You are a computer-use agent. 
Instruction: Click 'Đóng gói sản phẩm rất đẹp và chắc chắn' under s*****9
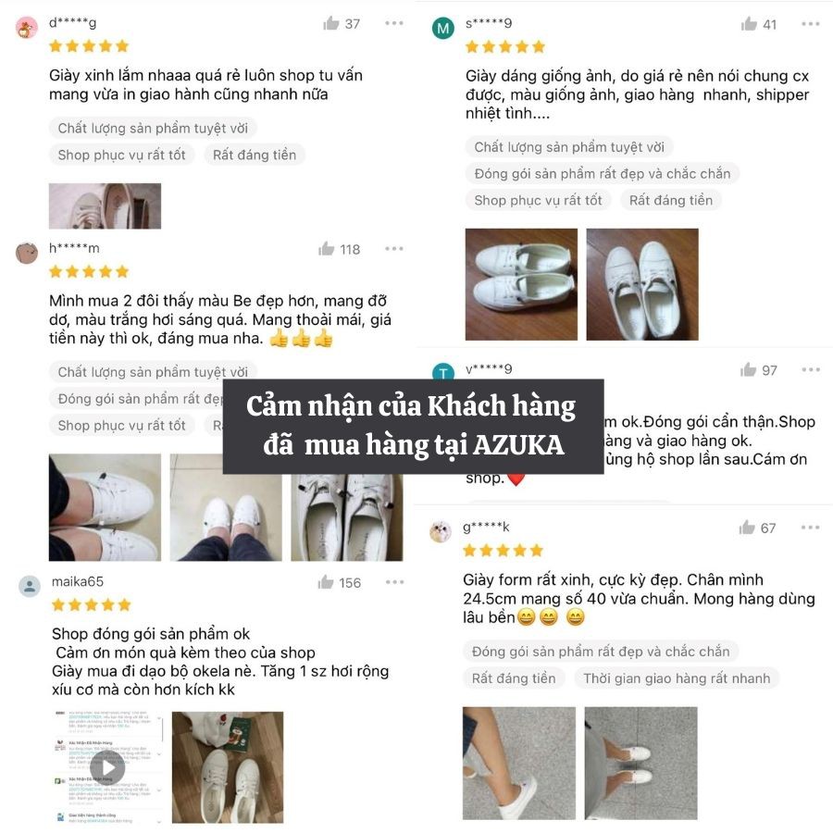click(x=603, y=174)
